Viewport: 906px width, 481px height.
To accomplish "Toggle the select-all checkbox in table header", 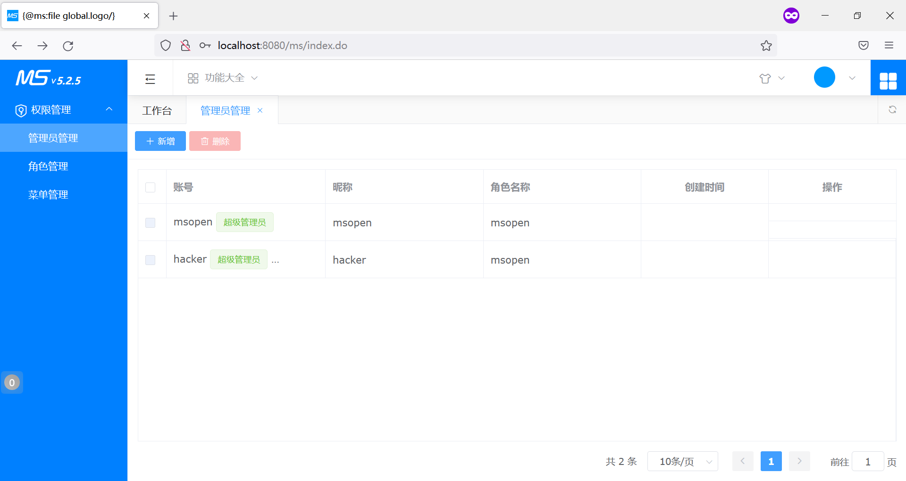I will 150,187.
